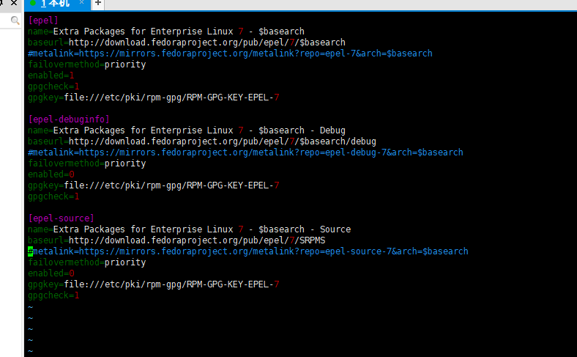Close the '1 本机' session tab
Screen dimensions: 577x357
(x=82, y=3)
